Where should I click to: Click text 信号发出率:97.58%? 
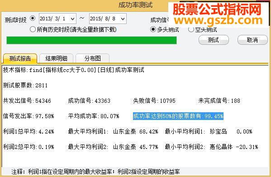point(29,116)
